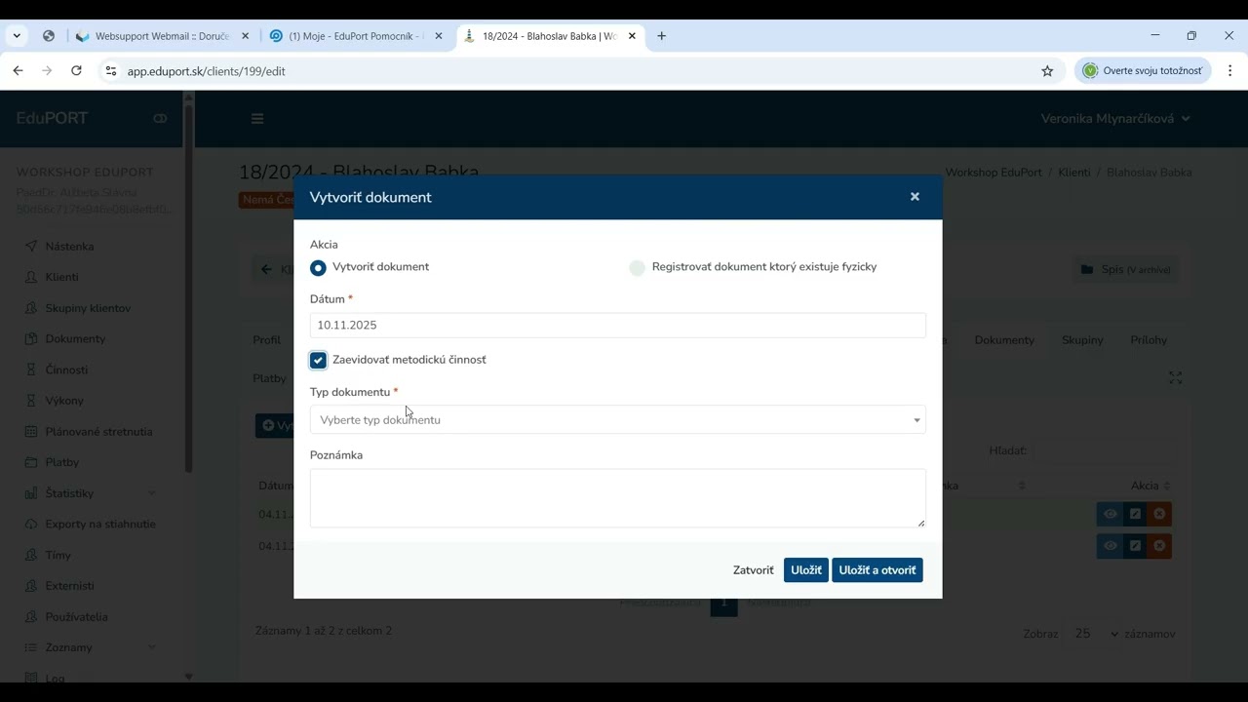The width and height of the screenshot is (1248, 702).
Task: Open Klienti in the sidebar
Action: [61, 277]
